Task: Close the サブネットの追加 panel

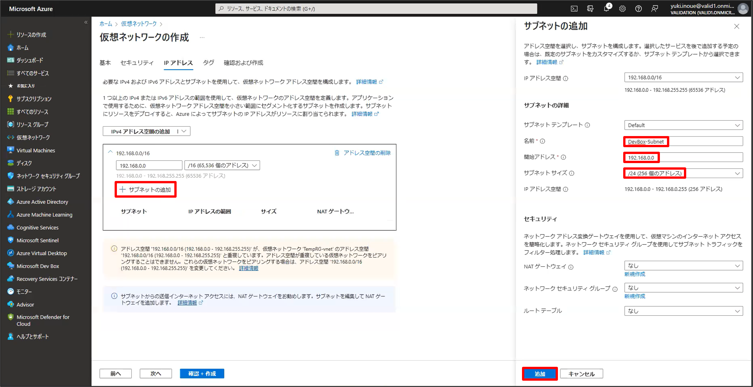Action: [x=736, y=26]
